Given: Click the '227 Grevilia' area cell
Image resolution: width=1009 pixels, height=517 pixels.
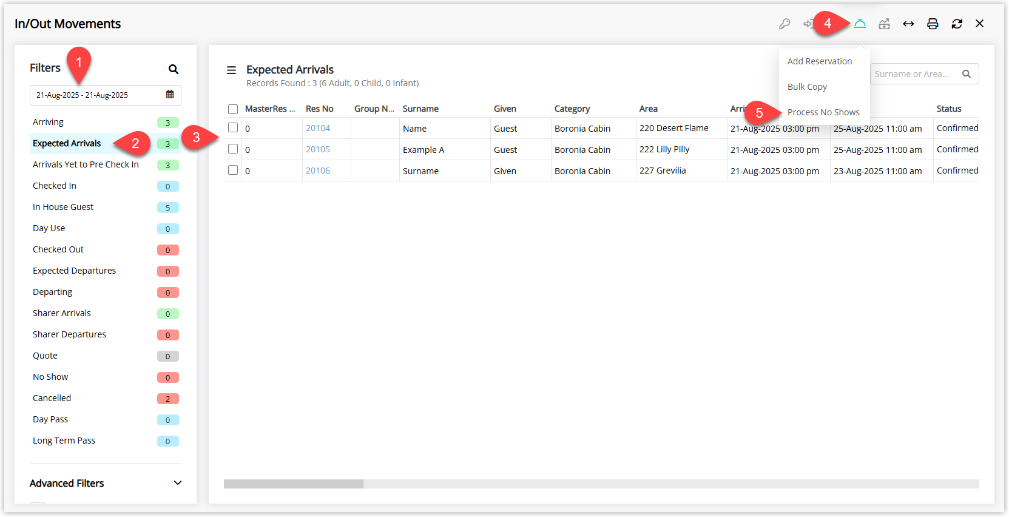Looking at the screenshot, I should pyautogui.click(x=663, y=171).
